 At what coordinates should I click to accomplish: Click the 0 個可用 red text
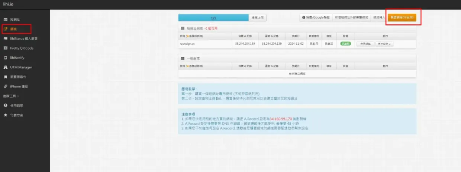click(x=211, y=28)
